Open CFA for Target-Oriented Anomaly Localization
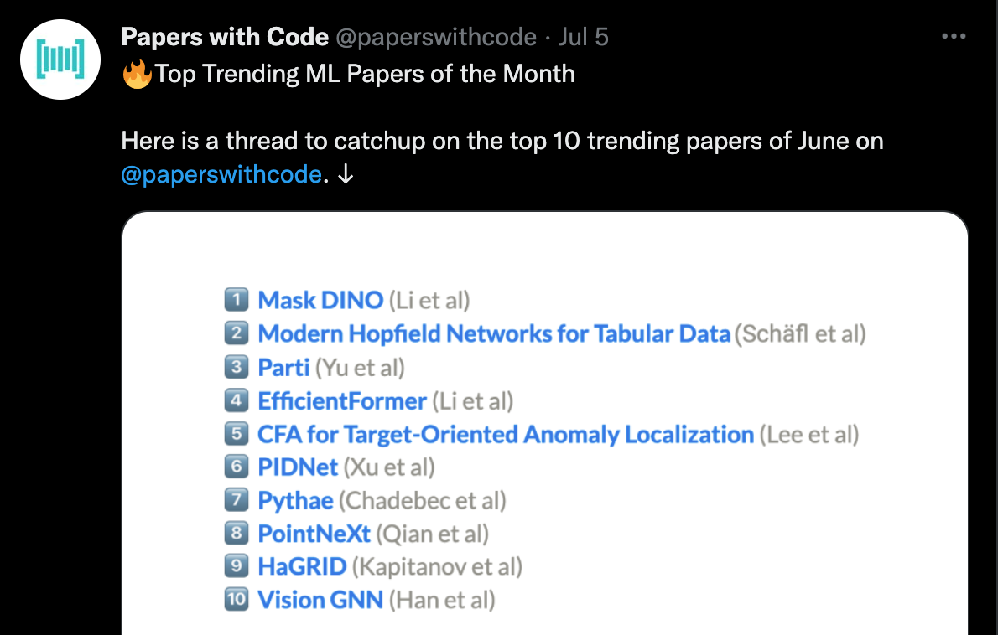 pyautogui.click(x=506, y=435)
